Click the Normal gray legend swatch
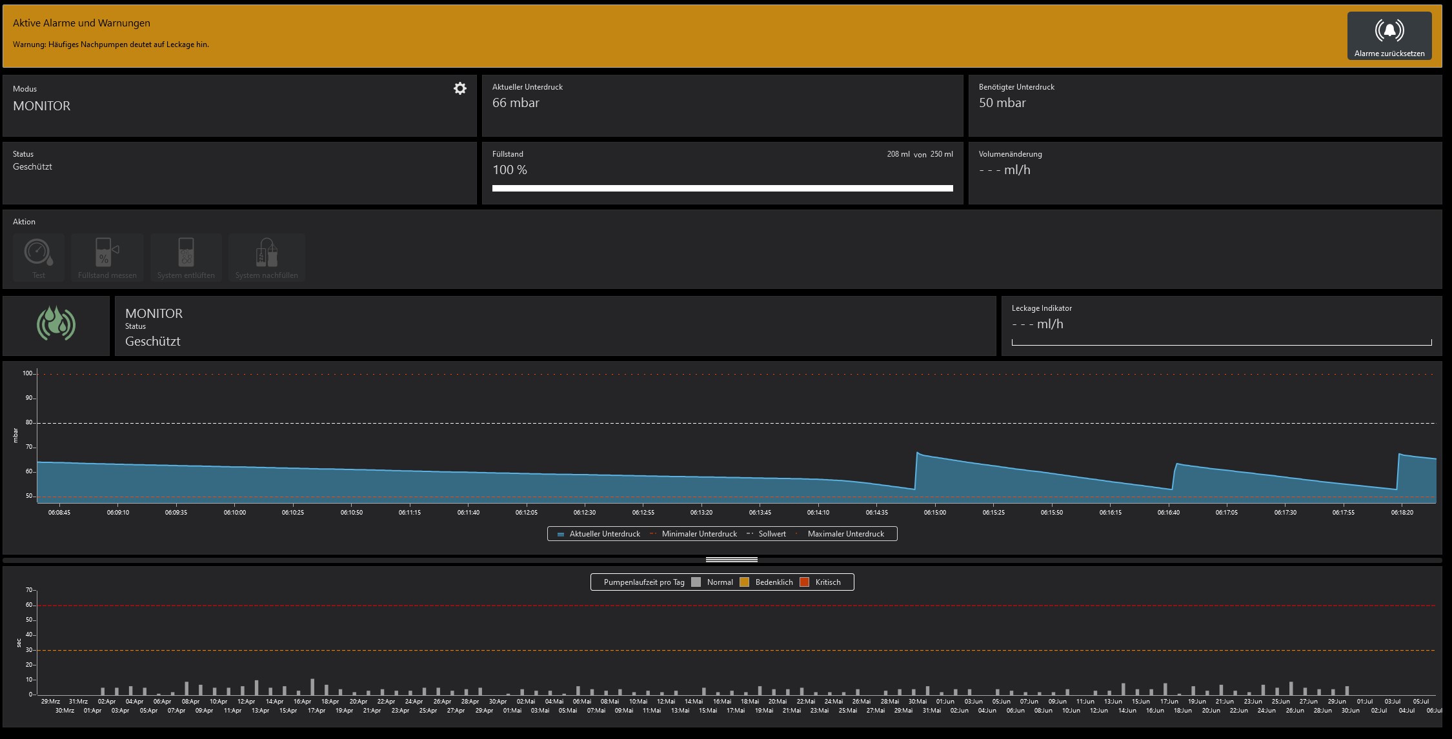Image resolution: width=1452 pixels, height=739 pixels. (x=696, y=582)
